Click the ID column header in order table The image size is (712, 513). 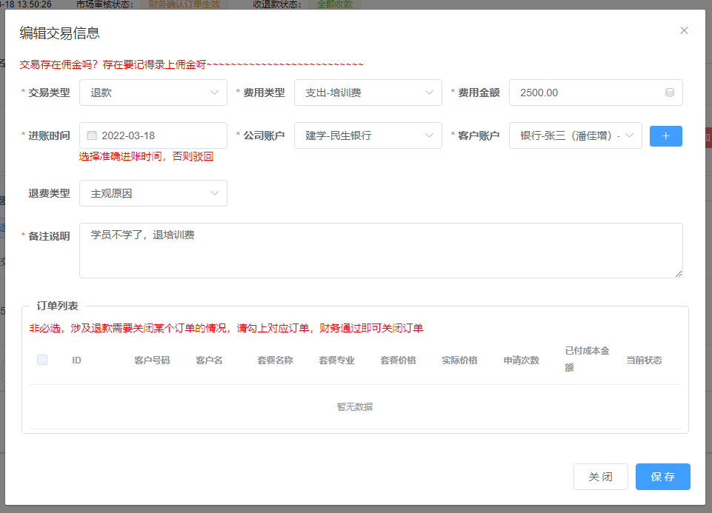pos(76,361)
